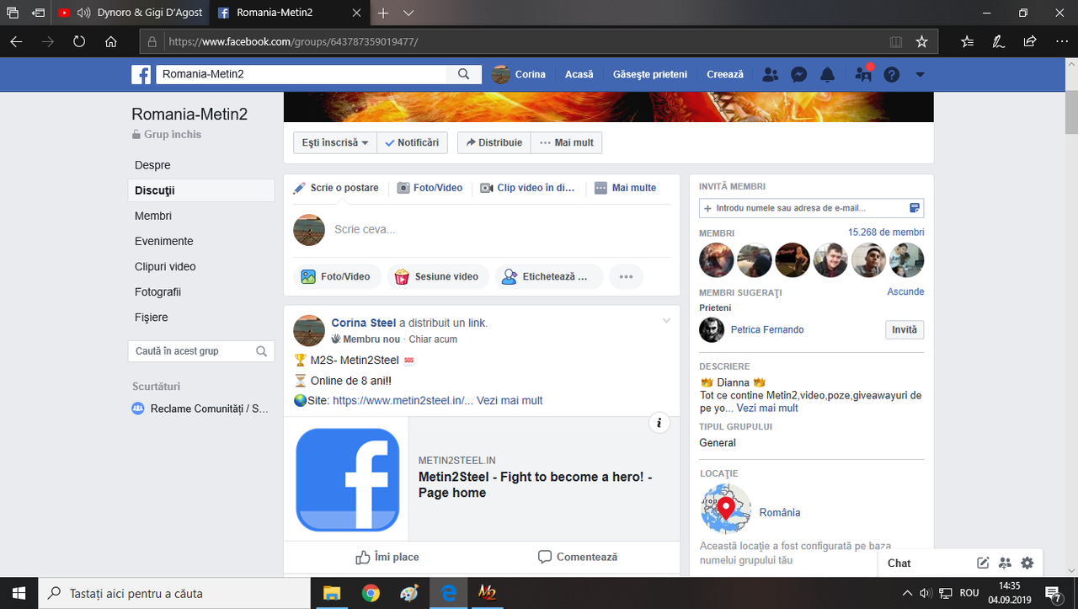Viewport: 1078px width, 609px height.
Task: Open the Ești înscrisă dropdown
Action: click(335, 142)
